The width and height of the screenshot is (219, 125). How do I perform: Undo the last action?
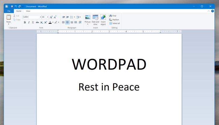click(16, 6)
